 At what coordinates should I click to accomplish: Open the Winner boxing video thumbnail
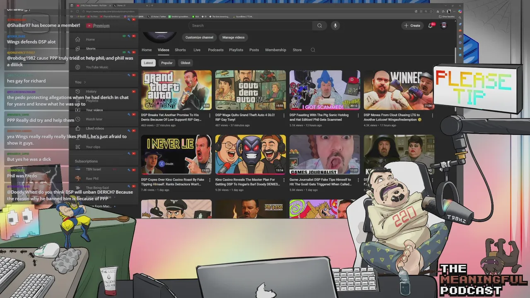pos(399,90)
